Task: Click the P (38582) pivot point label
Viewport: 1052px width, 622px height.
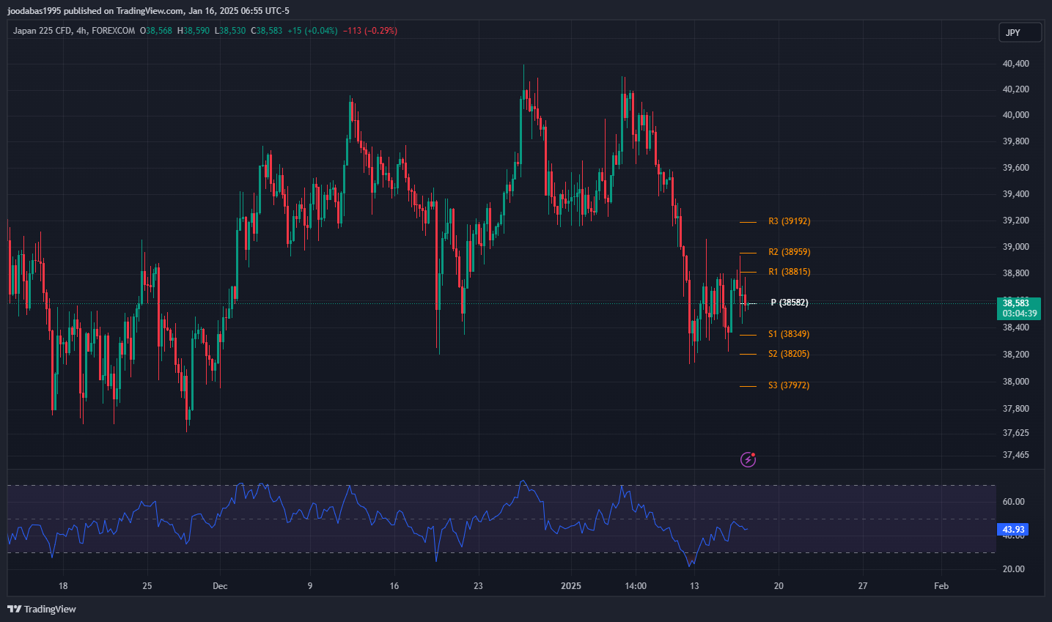Action: click(x=789, y=303)
